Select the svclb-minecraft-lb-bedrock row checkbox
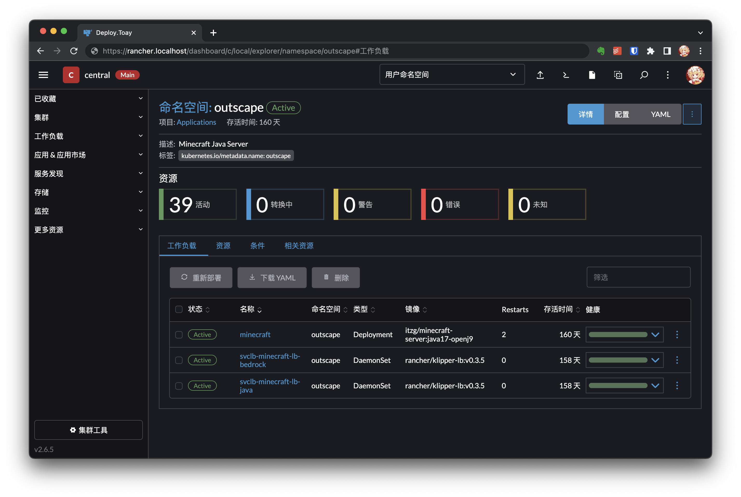The image size is (741, 497). [x=179, y=360]
